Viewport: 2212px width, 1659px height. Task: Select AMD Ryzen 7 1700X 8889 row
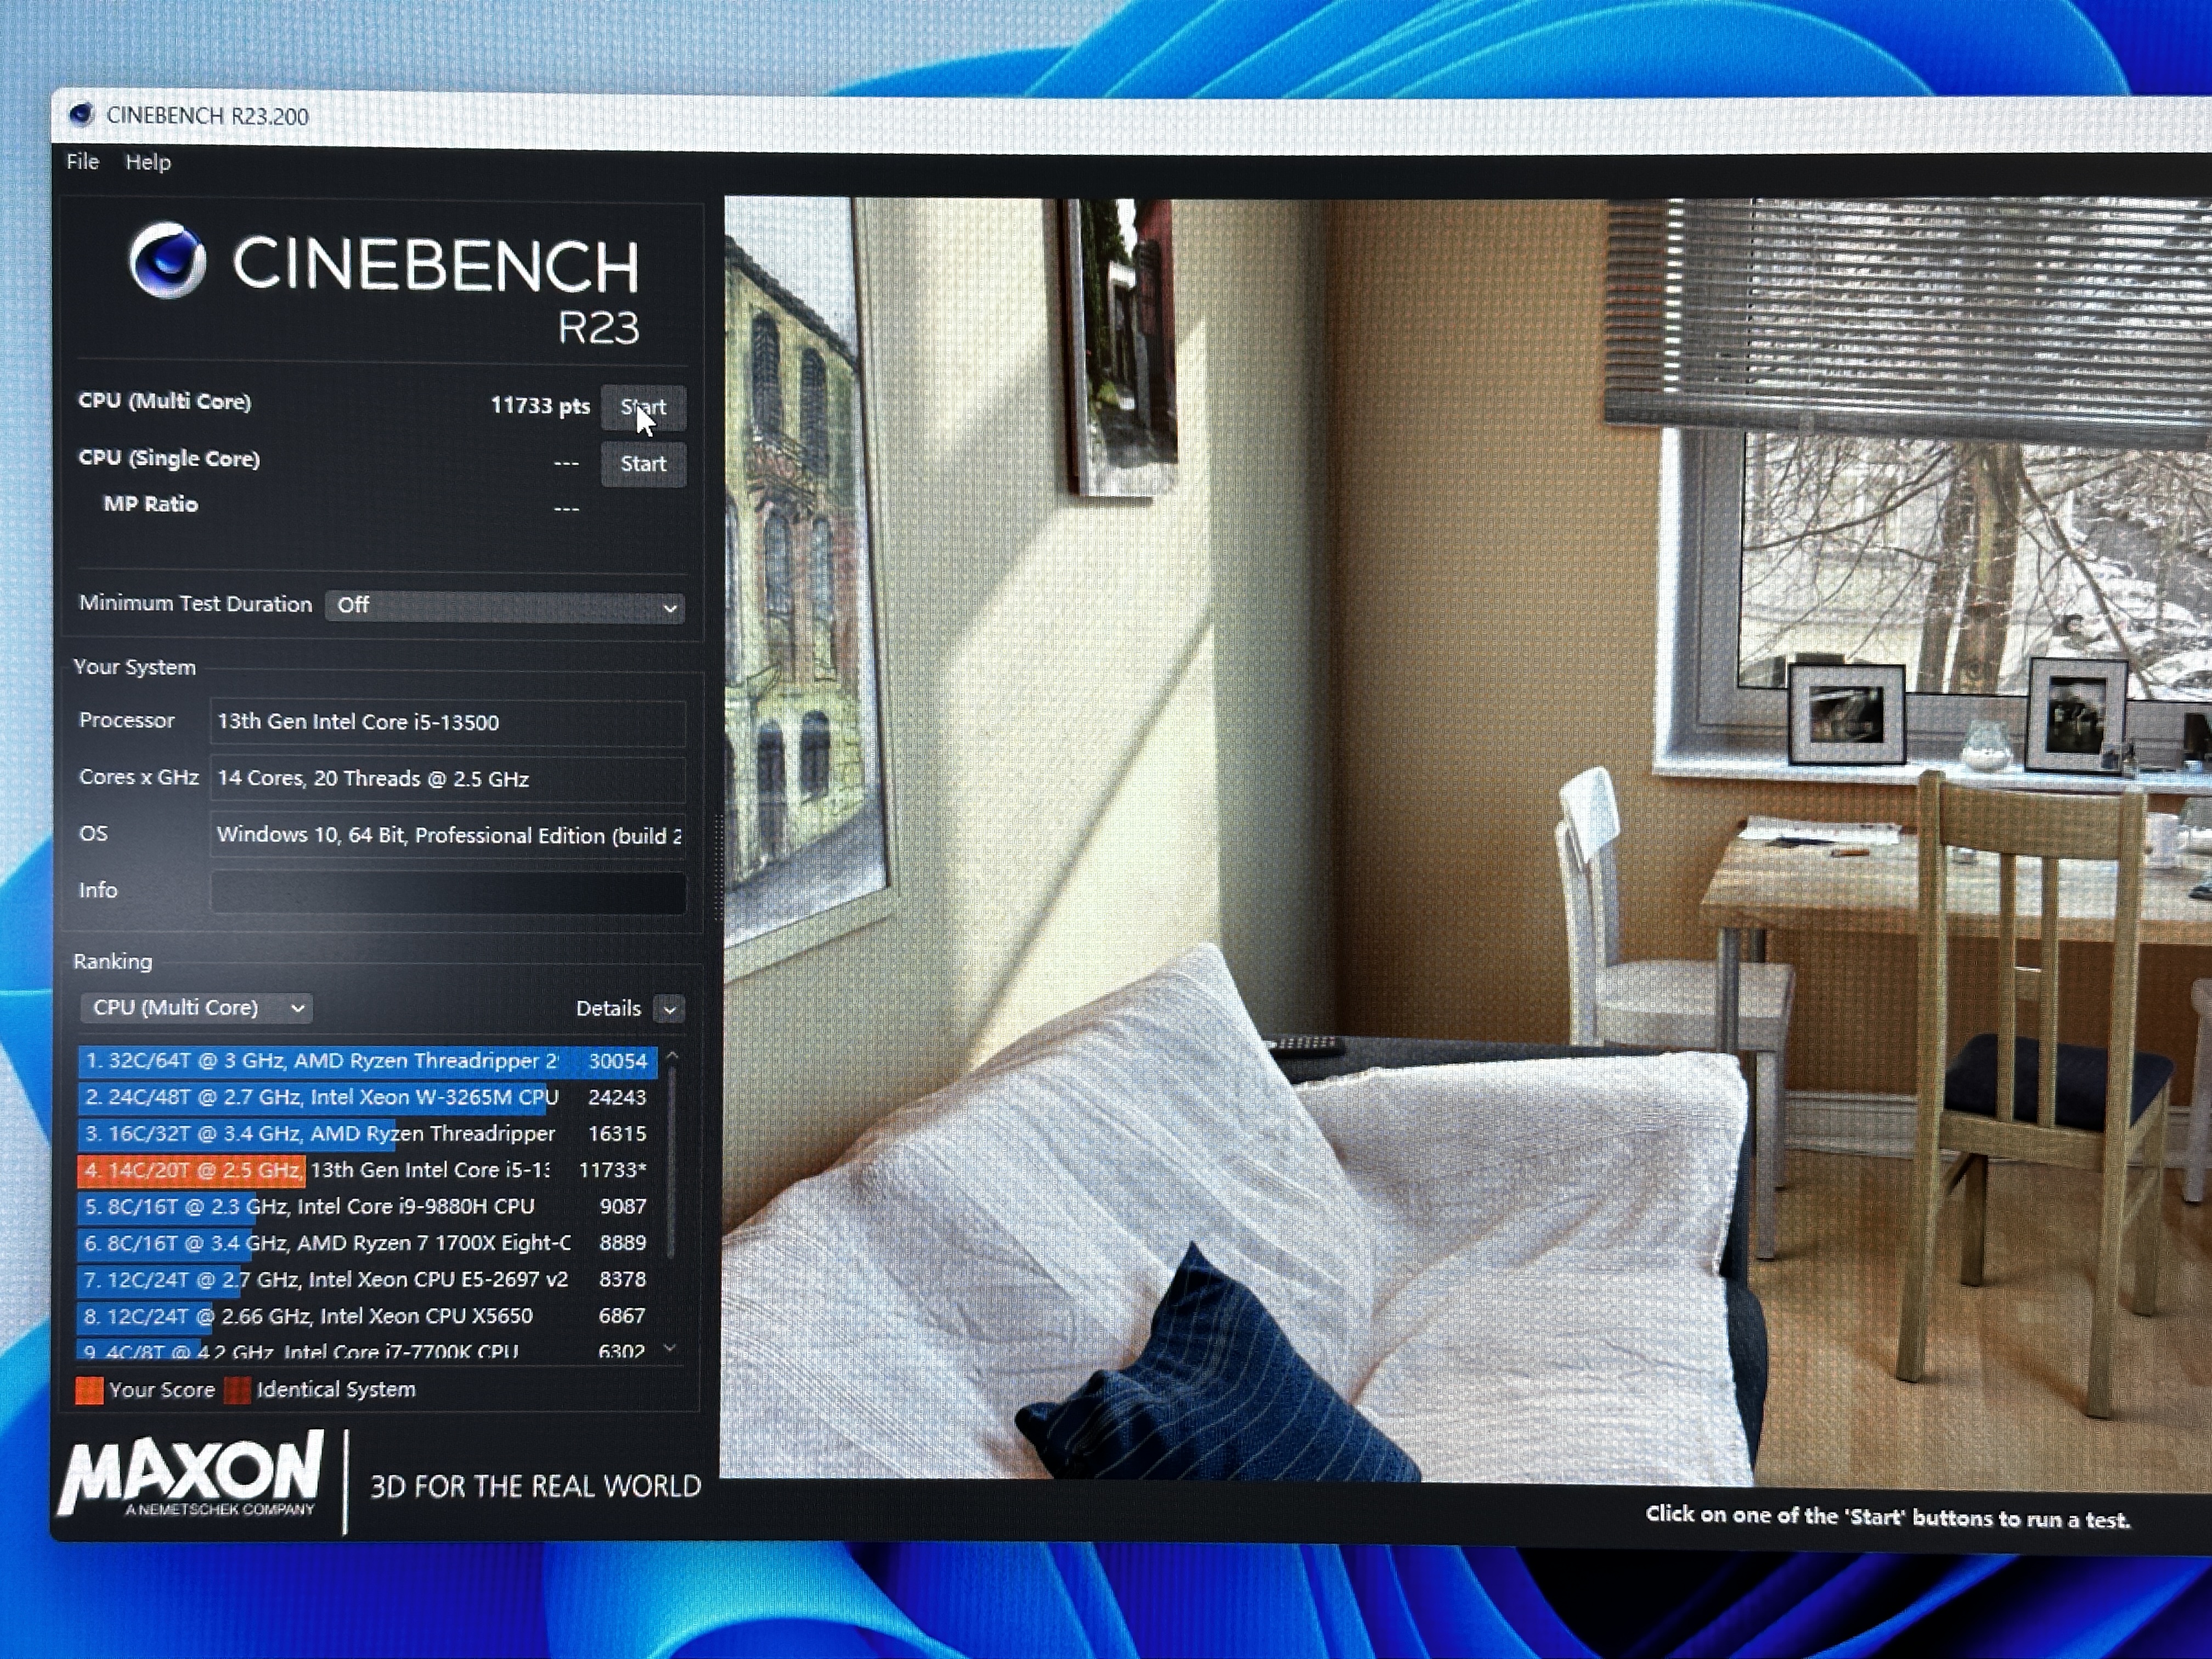(367, 1243)
